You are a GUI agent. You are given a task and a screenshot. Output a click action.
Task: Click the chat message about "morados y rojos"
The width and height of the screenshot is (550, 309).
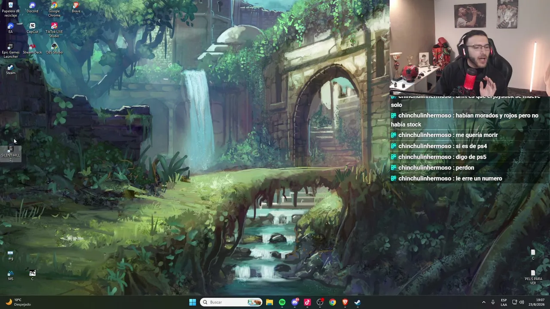[x=464, y=120]
